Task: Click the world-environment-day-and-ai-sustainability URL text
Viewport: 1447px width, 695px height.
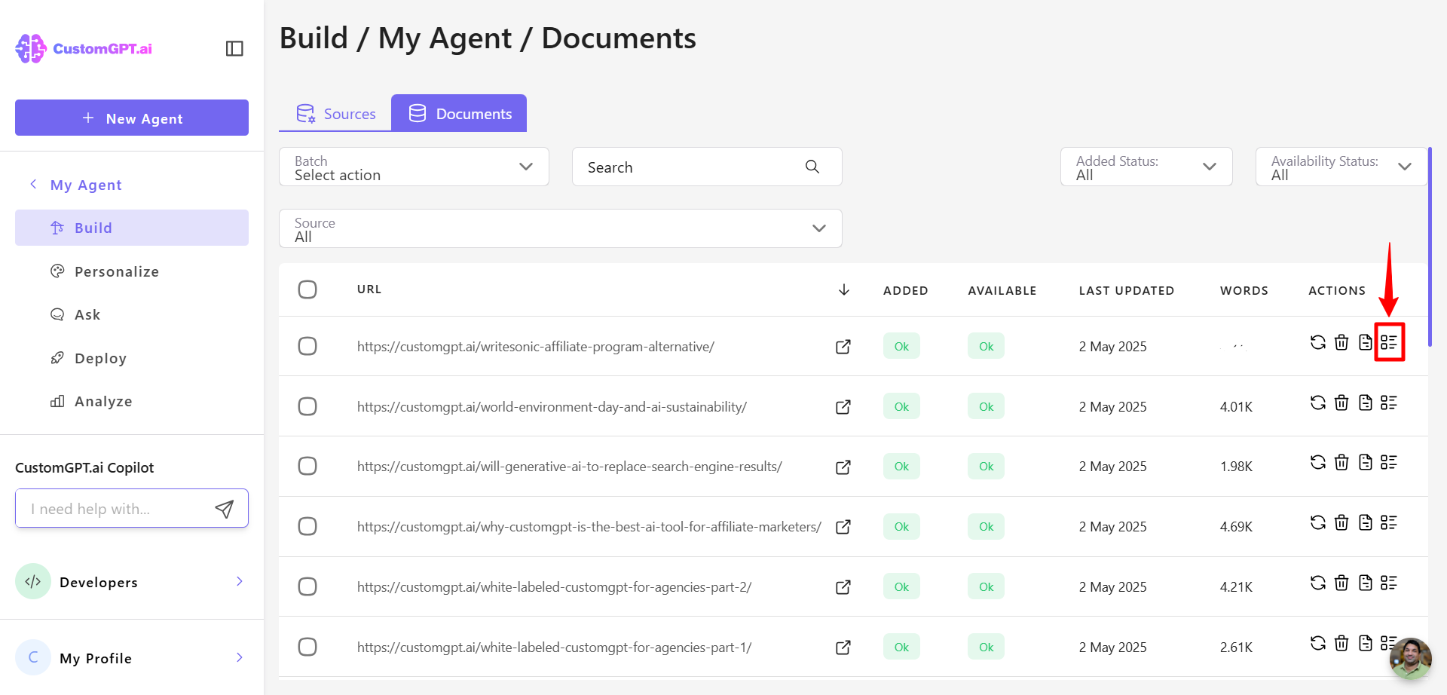Action: (x=552, y=407)
